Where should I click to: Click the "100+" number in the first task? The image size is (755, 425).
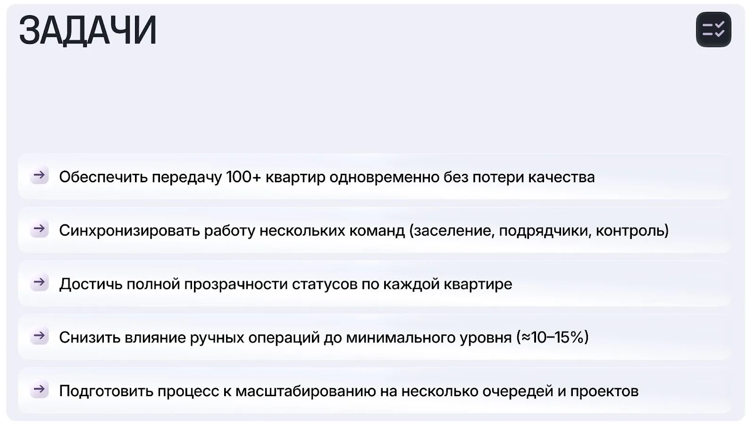(x=243, y=177)
